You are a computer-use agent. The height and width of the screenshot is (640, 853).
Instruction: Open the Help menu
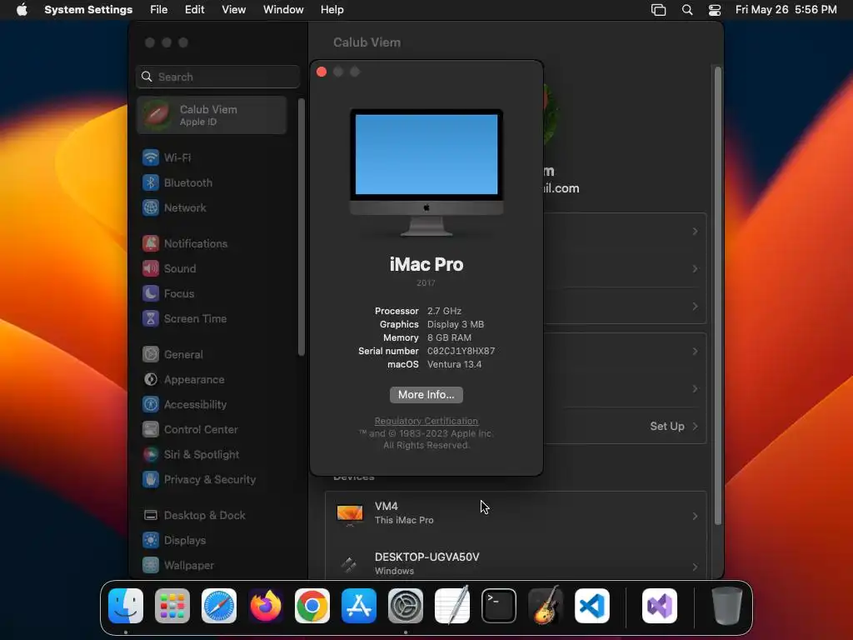pyautogui.click(x=332, y=10)
